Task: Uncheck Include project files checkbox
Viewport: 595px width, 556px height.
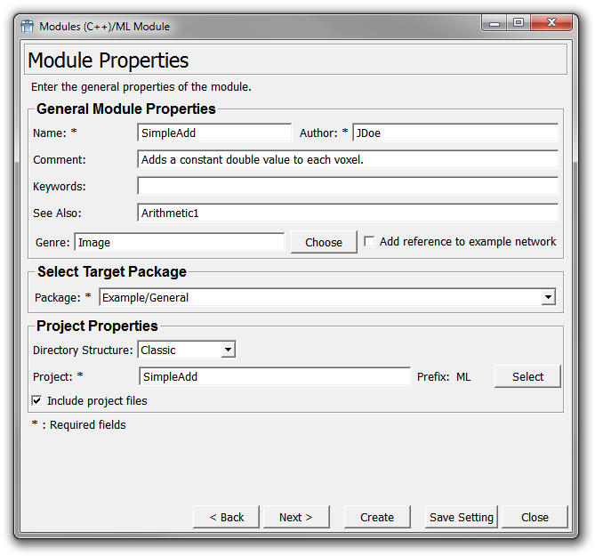Action: [36, 401]
